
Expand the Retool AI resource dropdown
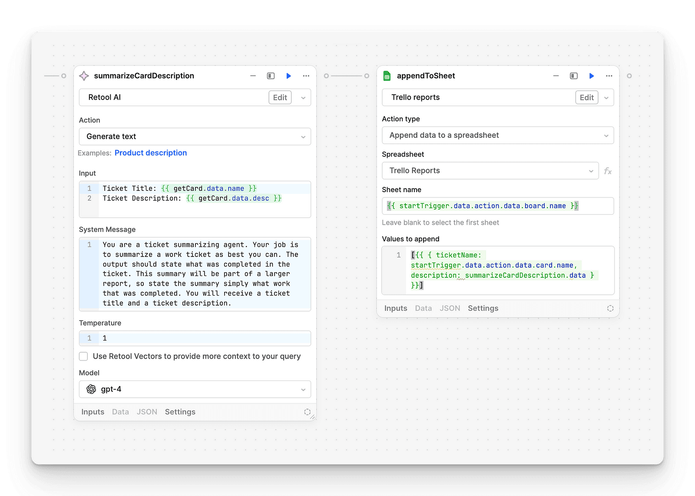(x=303, y=98)
